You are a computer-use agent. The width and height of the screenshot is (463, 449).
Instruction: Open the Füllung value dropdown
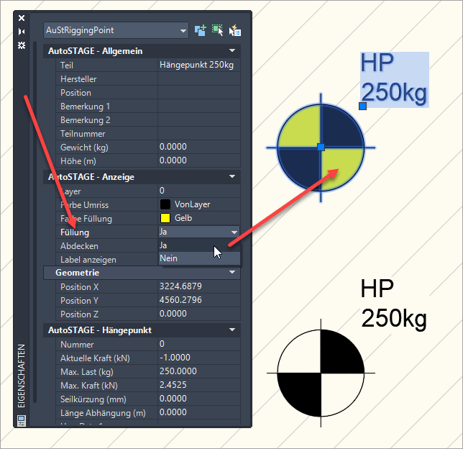click(234, 232)
